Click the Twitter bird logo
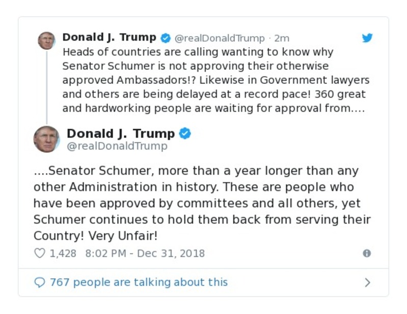Viewport: 407px width, 314px height. click(367, 38)
